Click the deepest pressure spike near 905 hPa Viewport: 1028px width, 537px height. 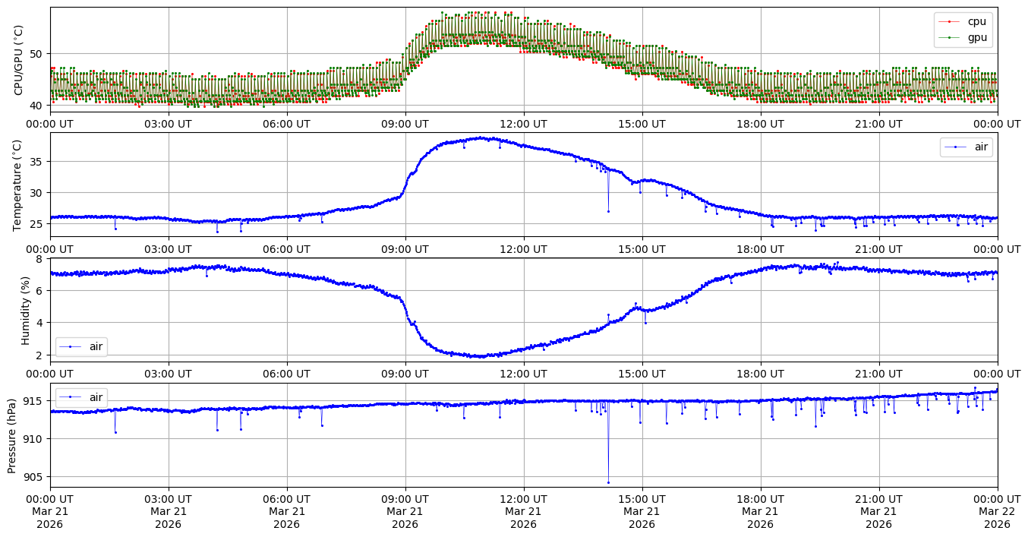[608, 482]
